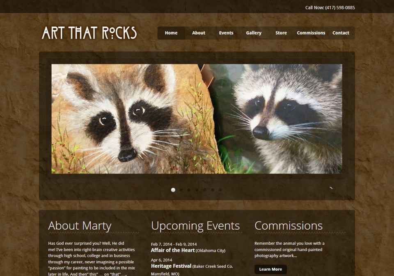394x276 pixels.
Task: Call the phone number in header
Action: coord(330,7)
